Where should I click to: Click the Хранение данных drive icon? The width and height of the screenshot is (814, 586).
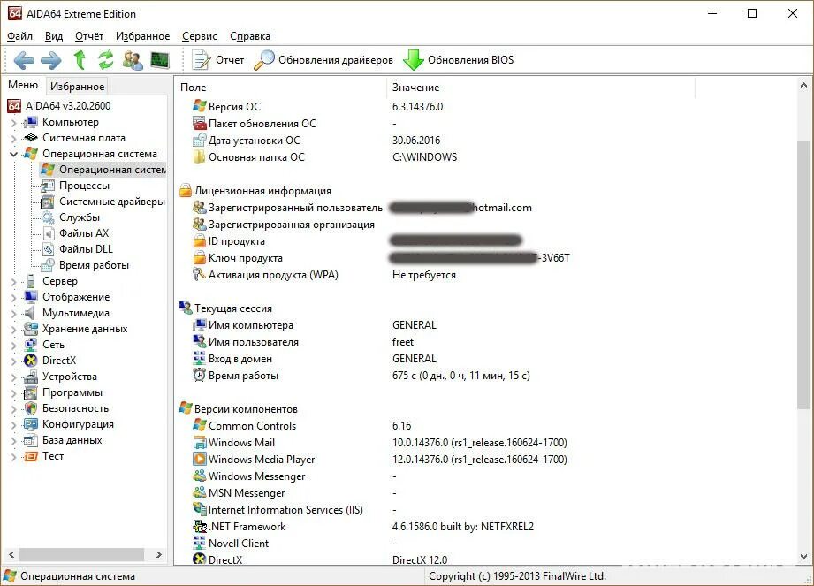point(31,329)
